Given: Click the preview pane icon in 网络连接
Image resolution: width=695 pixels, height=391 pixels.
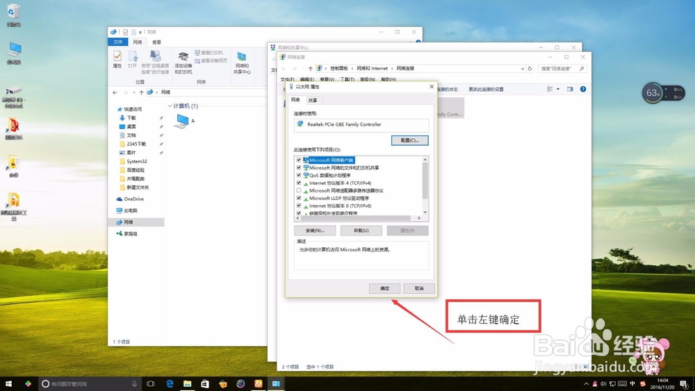Looking at the screenshot, I should [570, 89].
